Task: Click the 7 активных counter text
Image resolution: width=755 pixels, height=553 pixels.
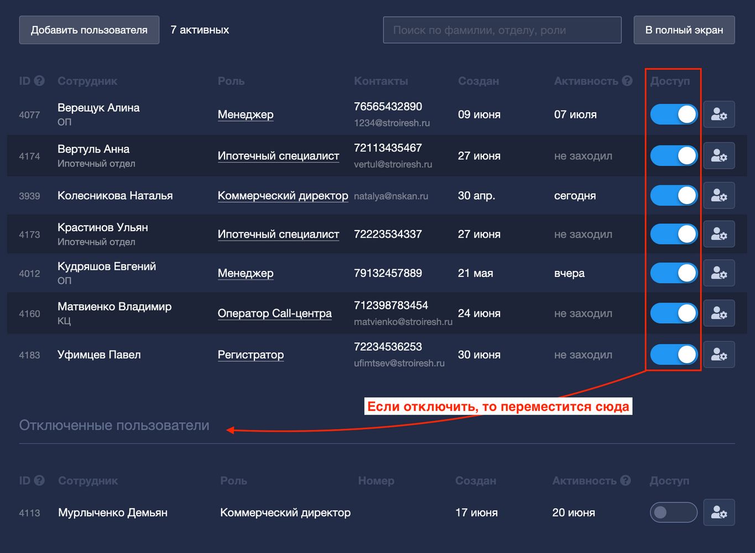Action: tap(200, 30)
